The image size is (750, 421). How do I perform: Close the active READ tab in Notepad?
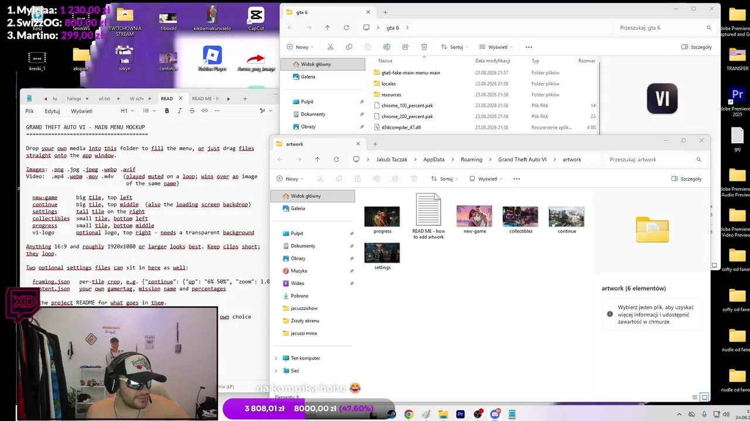pyautogui.click(x=180, y=98)
